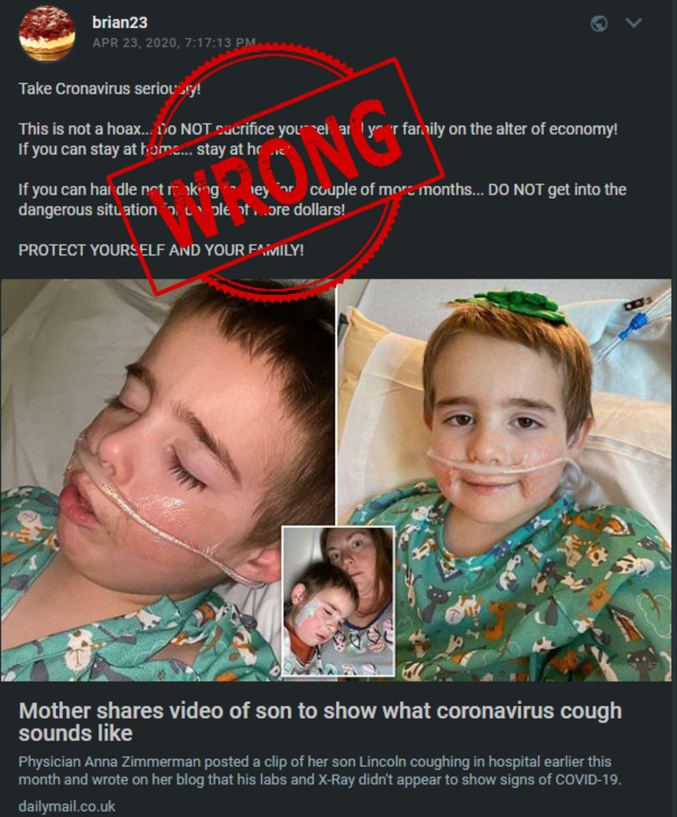Click the globe public visibility icon
The image size is (677, 817).
point(599,23)
